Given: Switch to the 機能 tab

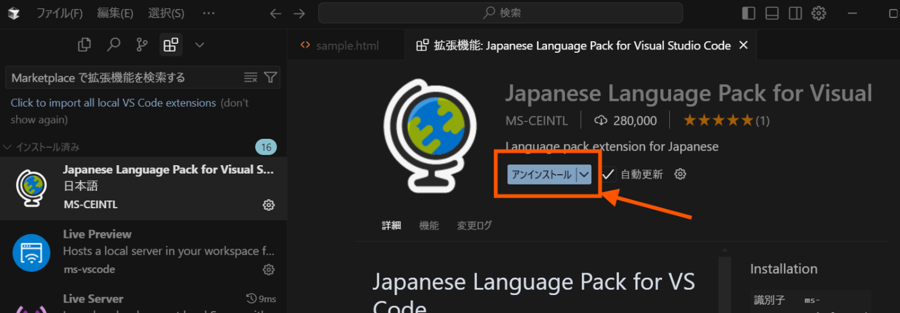Looking at the screenshot, I should pyautogui.click(x=429, y=226).
